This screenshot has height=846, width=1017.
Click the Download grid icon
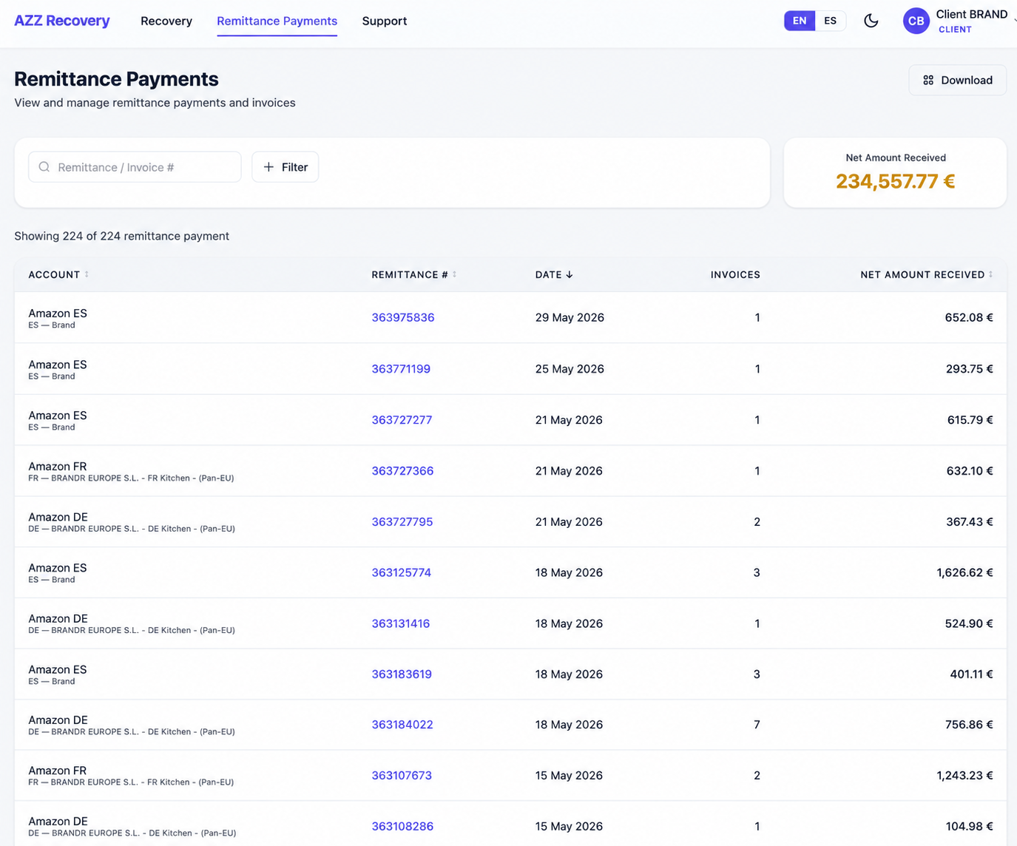[x=928, y=80]
